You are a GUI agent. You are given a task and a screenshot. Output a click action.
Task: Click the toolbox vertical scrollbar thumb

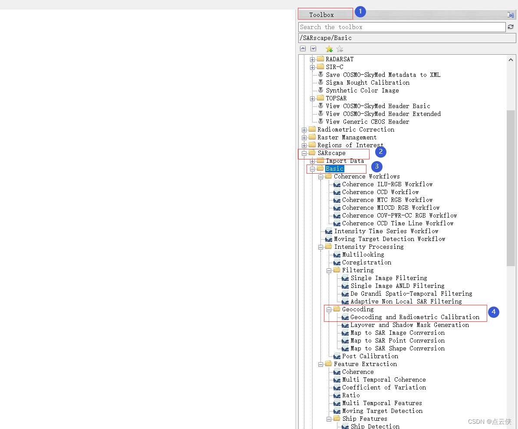click(x=511, y=188)
